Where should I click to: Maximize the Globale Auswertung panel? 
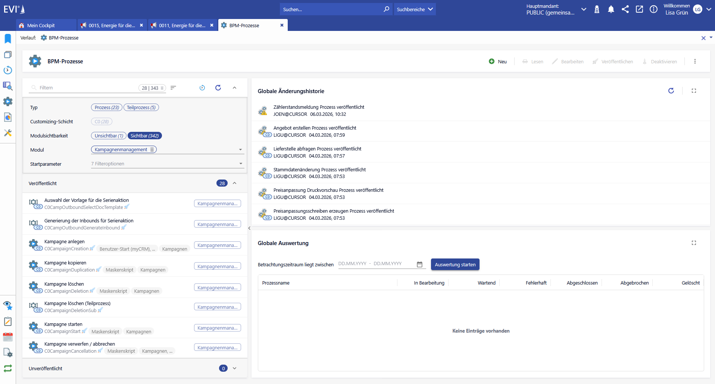tap(694, 243)
